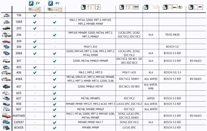The image size is (207, 131).
Task: Click 'TEVES MK20' in the 206 row
Action: click(x=172, y=35)
